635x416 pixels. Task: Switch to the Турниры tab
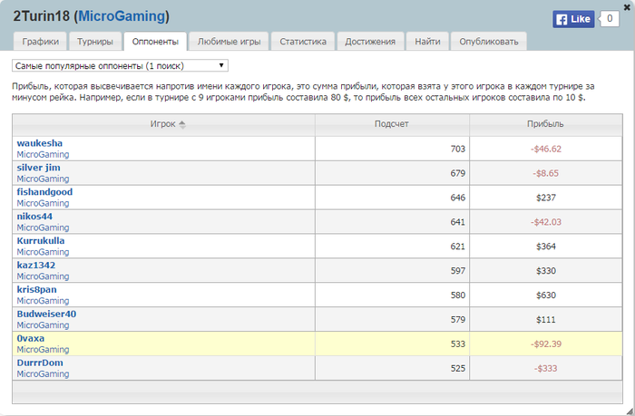click(94, 42)
